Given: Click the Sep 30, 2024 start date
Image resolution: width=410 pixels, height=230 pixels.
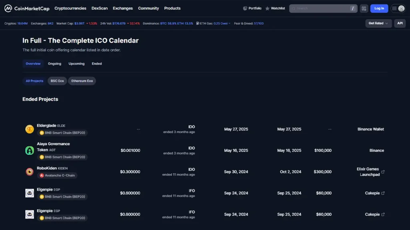Looking at the screenshot, I should tap(236, 172).
